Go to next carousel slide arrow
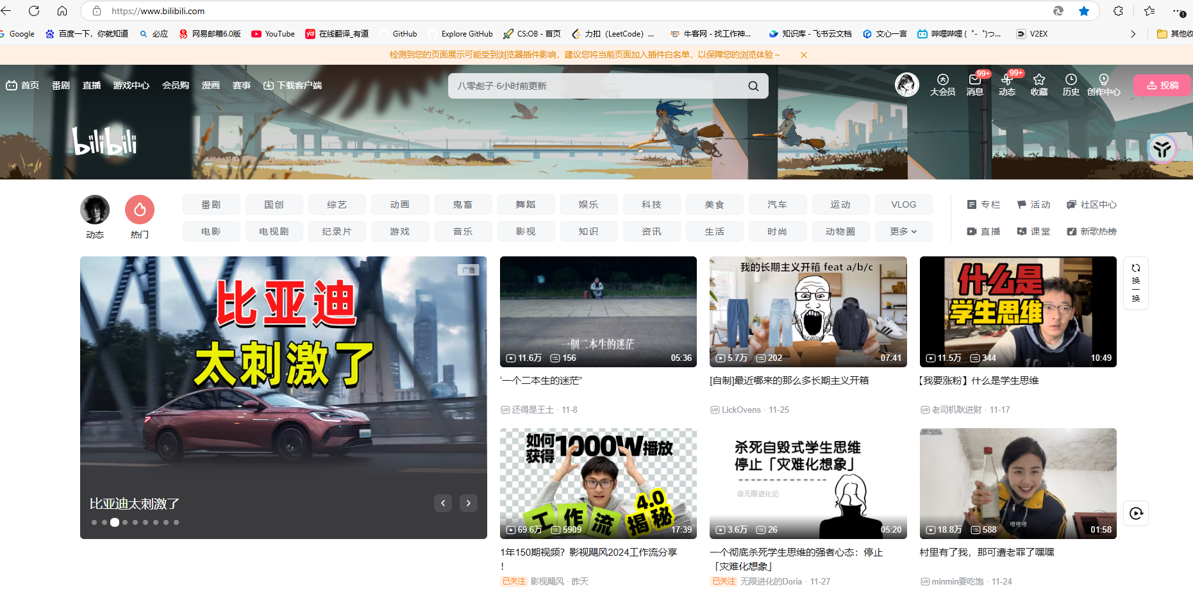1193x598 pixels. point(469,503)
